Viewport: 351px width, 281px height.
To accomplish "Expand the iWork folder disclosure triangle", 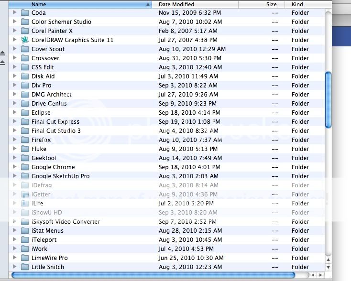I will click(14, 249).
